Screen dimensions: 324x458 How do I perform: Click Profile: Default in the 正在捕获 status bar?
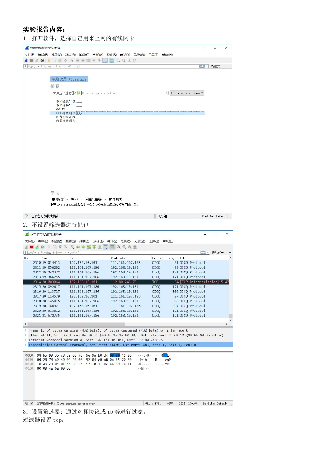pos(215,404)
